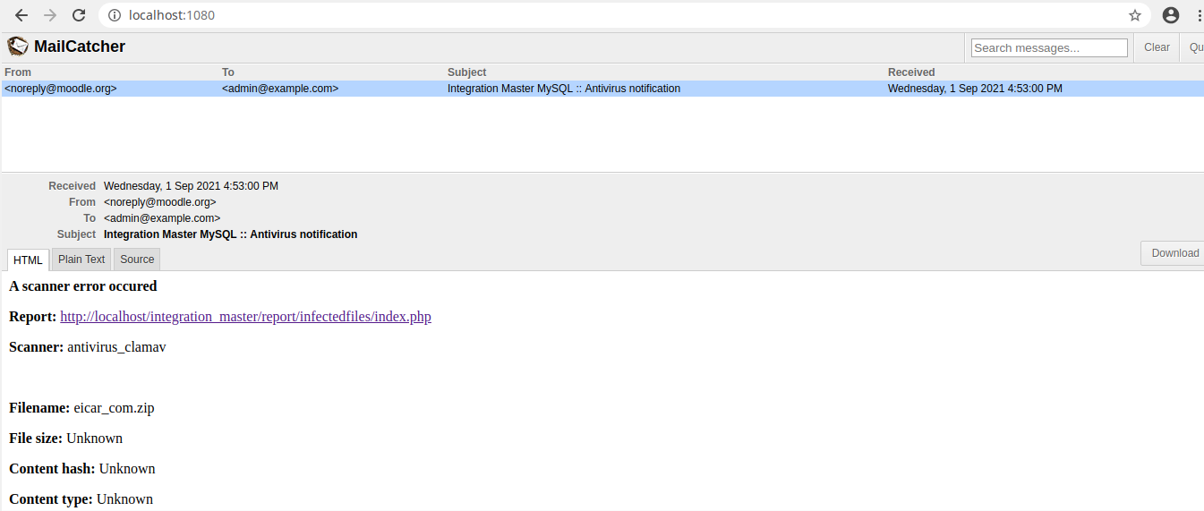Screen dimensions: 1204x511
Task: Click the To column header
Action: coord(228,72)
